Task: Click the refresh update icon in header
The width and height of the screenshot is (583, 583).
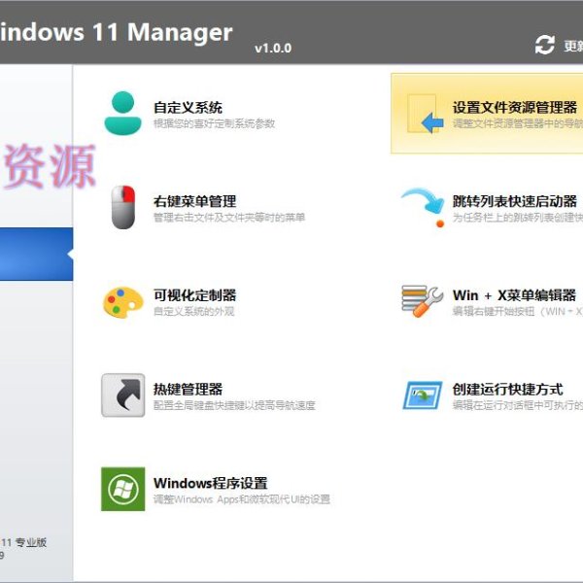Action: point(545,45)
